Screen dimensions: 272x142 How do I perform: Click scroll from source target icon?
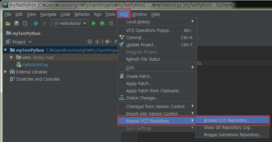point(90,42)
